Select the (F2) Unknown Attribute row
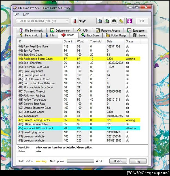 point(79,140)
